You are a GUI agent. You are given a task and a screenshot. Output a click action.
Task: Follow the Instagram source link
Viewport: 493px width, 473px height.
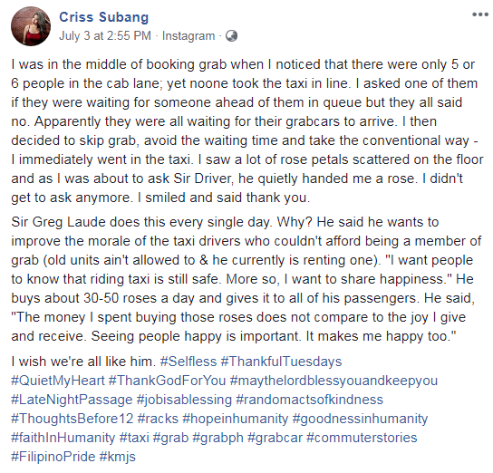(x=188, y=36)
